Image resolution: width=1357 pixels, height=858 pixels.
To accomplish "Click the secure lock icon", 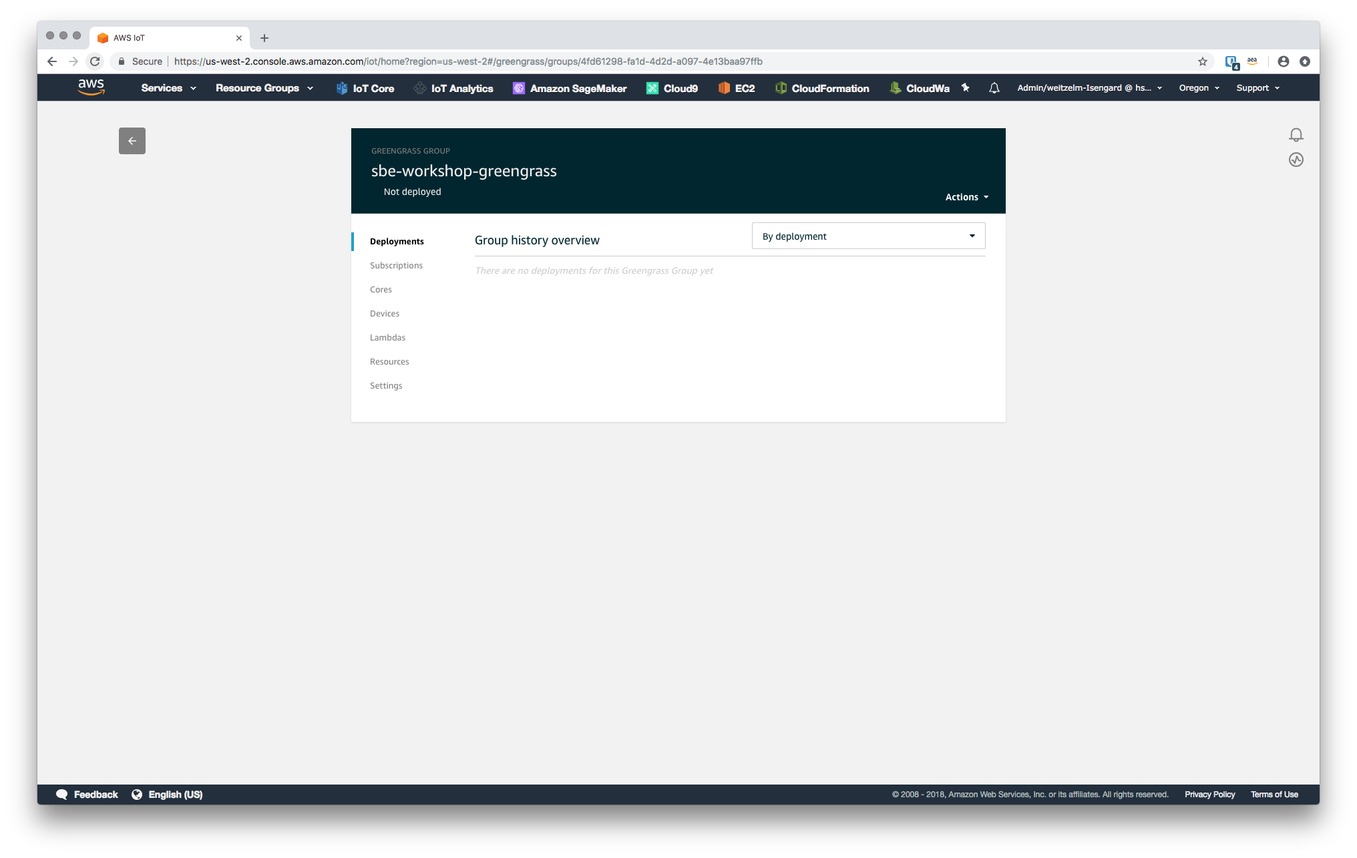I will coord(122,61).
